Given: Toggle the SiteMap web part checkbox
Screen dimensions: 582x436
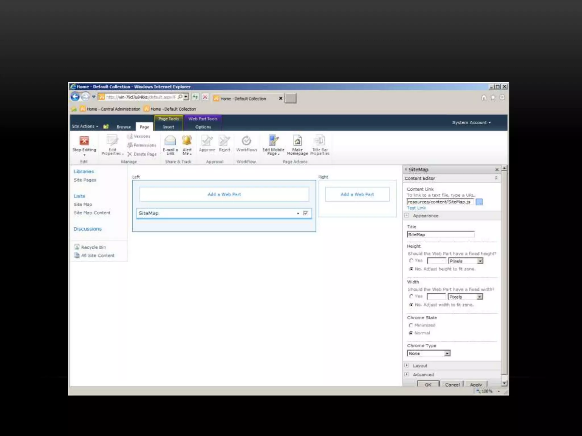Looking at the screenshot, I should [x=306, y=213].
